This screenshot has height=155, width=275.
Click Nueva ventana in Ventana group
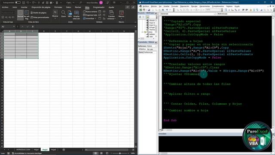click(x=90, y=12)
